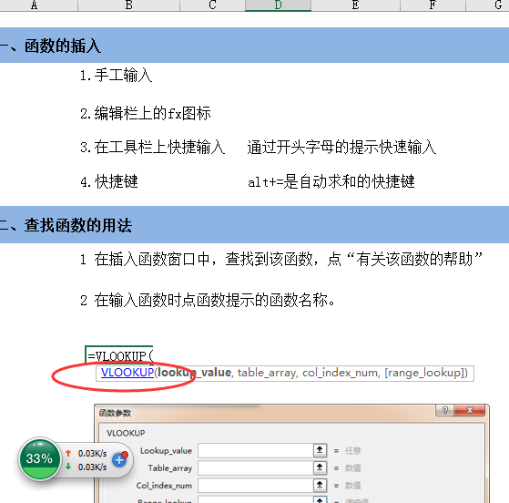Viewport: 509px width, 503px height.
Task: Select heading 一、函数的插入
Action: [50, 46]
